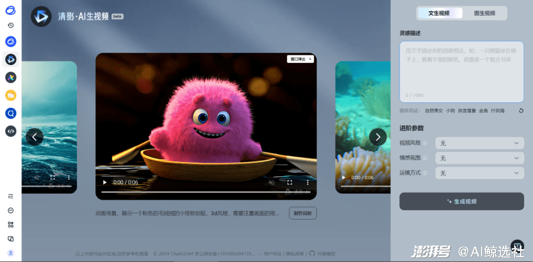Click the Qingying logo in header
Viewport: 533px width, 262px height.
41,16
